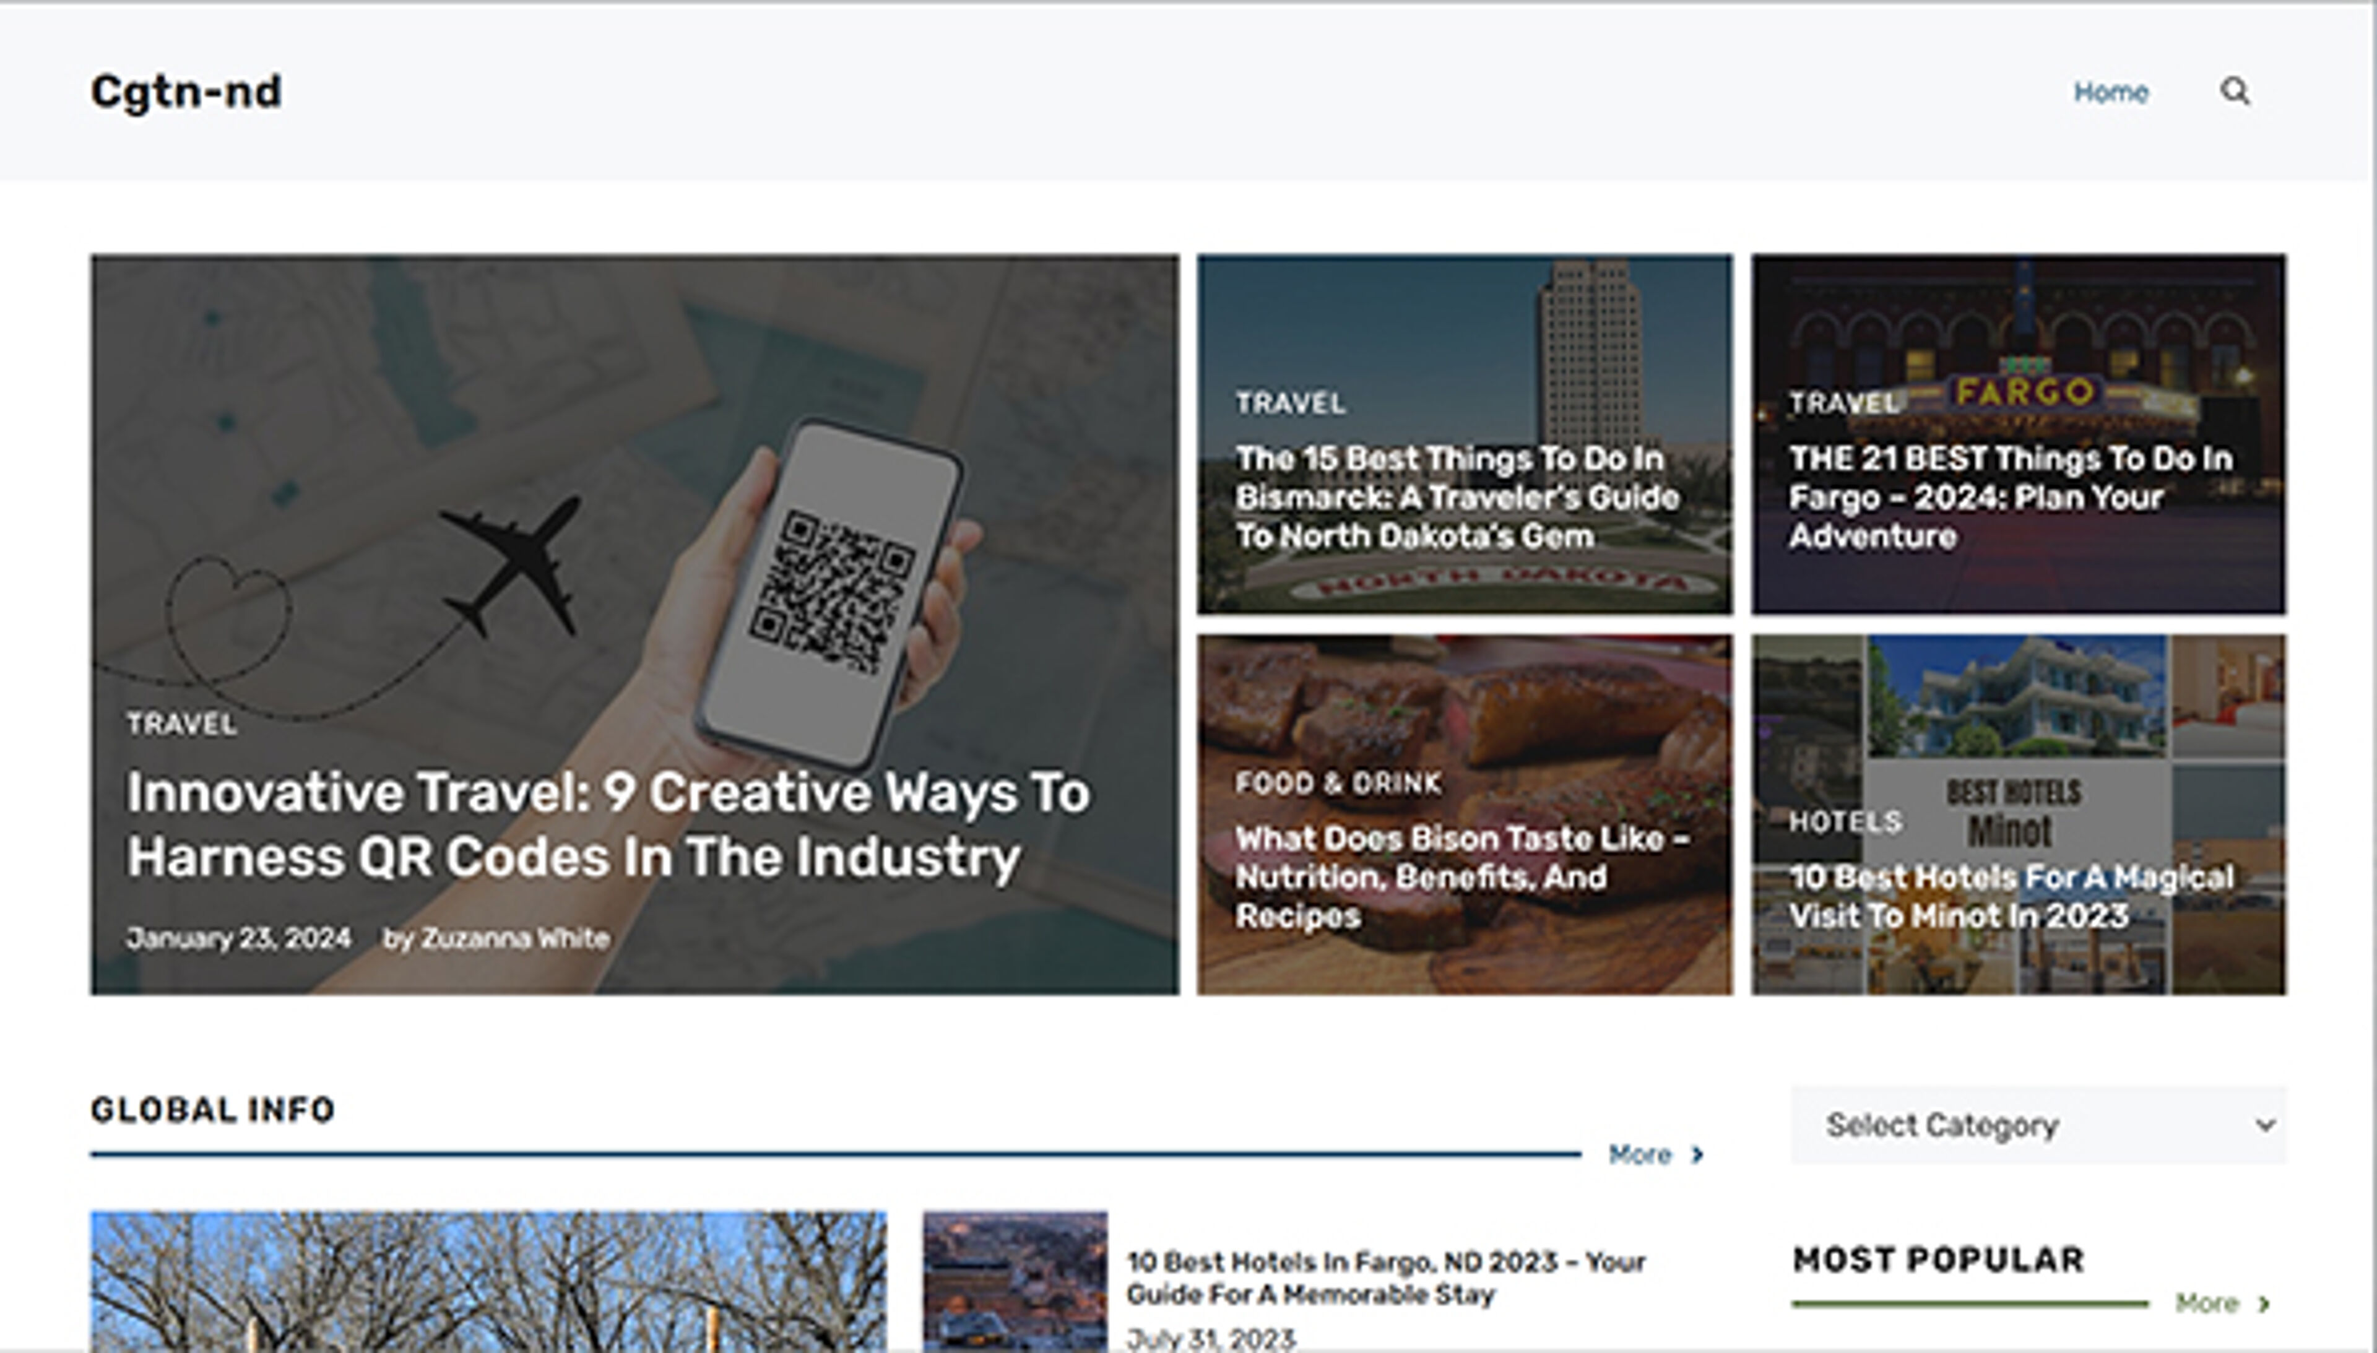The width and height of the screenshot is (2377, 1353).
Task: Open the 15 Best Things Bismarck article
Action: 1456,497
